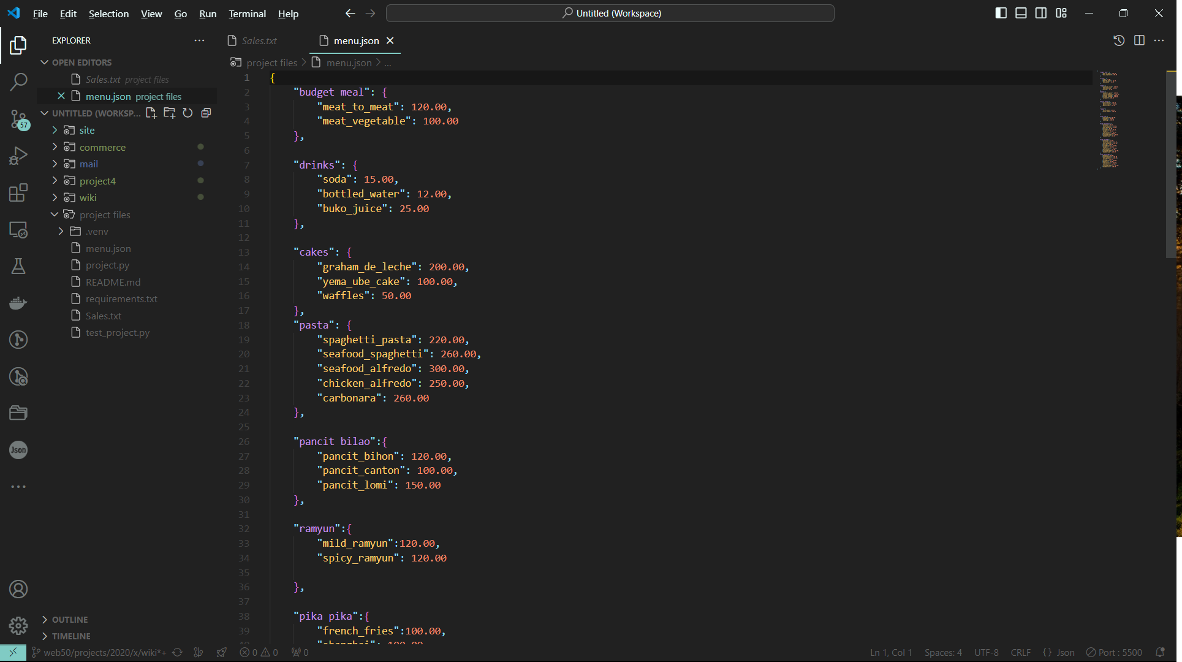Show additional views ellipsis in activity bar
Image resolution: width=1182 pixels, height=662 pixels.
coord(18,487)
